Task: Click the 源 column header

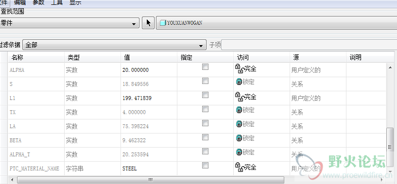Action: pyautogui.click(x=318, y=57)
